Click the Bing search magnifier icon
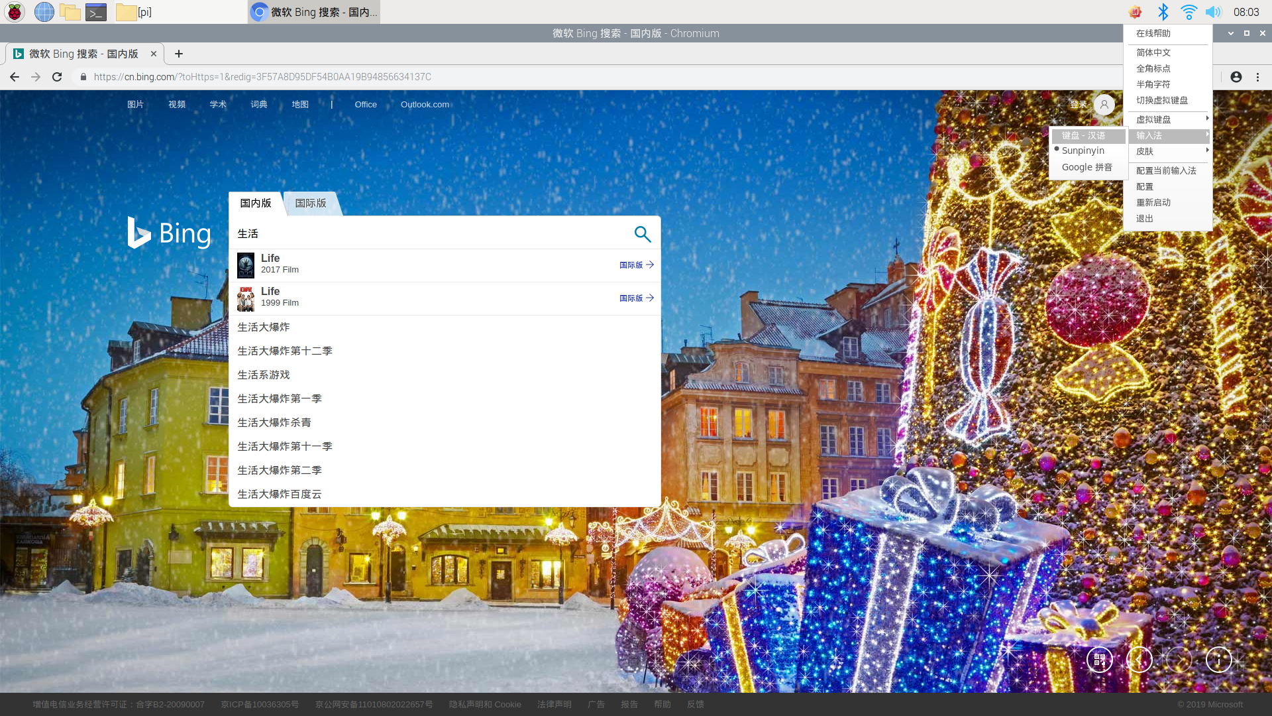The image size is (1272, 716). [642, 234]
